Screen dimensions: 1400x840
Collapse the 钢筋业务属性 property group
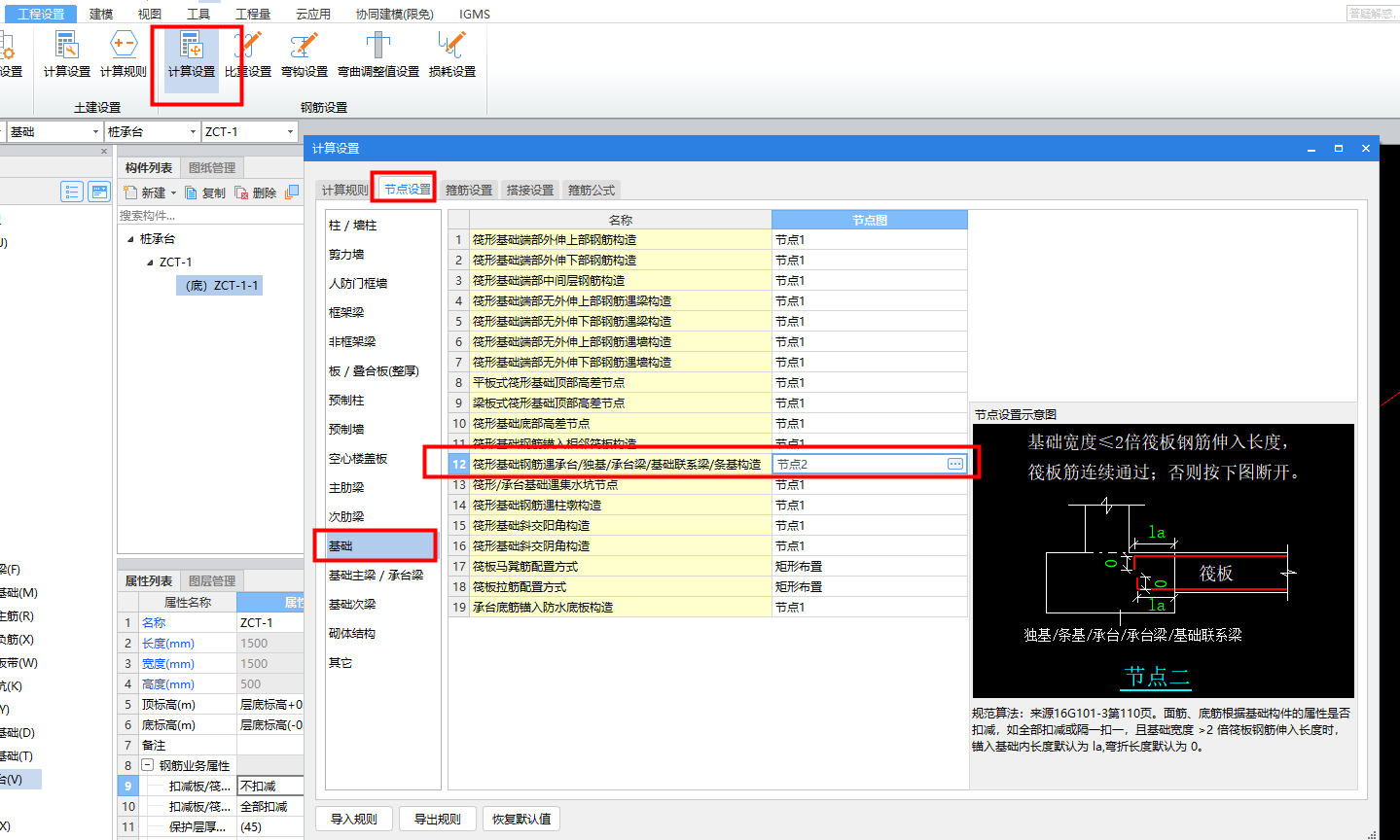pyautogui.click(x=148, y=765)
